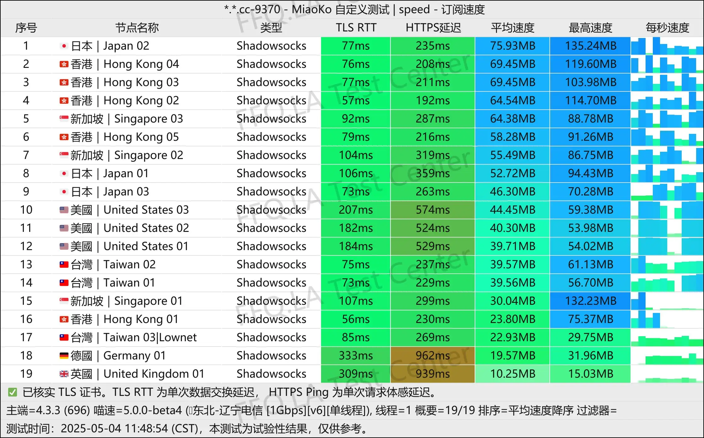Image resolution: width=704 pixels, height=438 pixels.
Task: Click the Japan flag beside Japan 01
Action: point(64,174)
